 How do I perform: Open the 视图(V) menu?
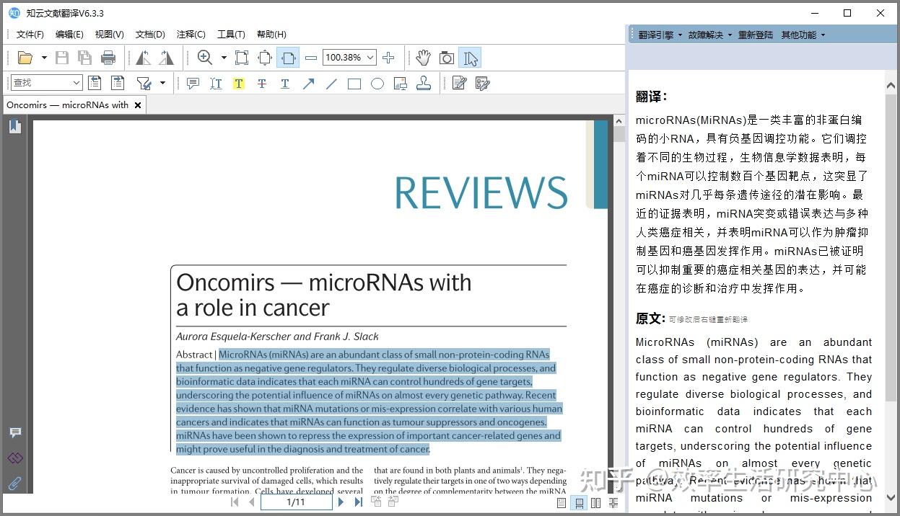[x=109, y=34]
